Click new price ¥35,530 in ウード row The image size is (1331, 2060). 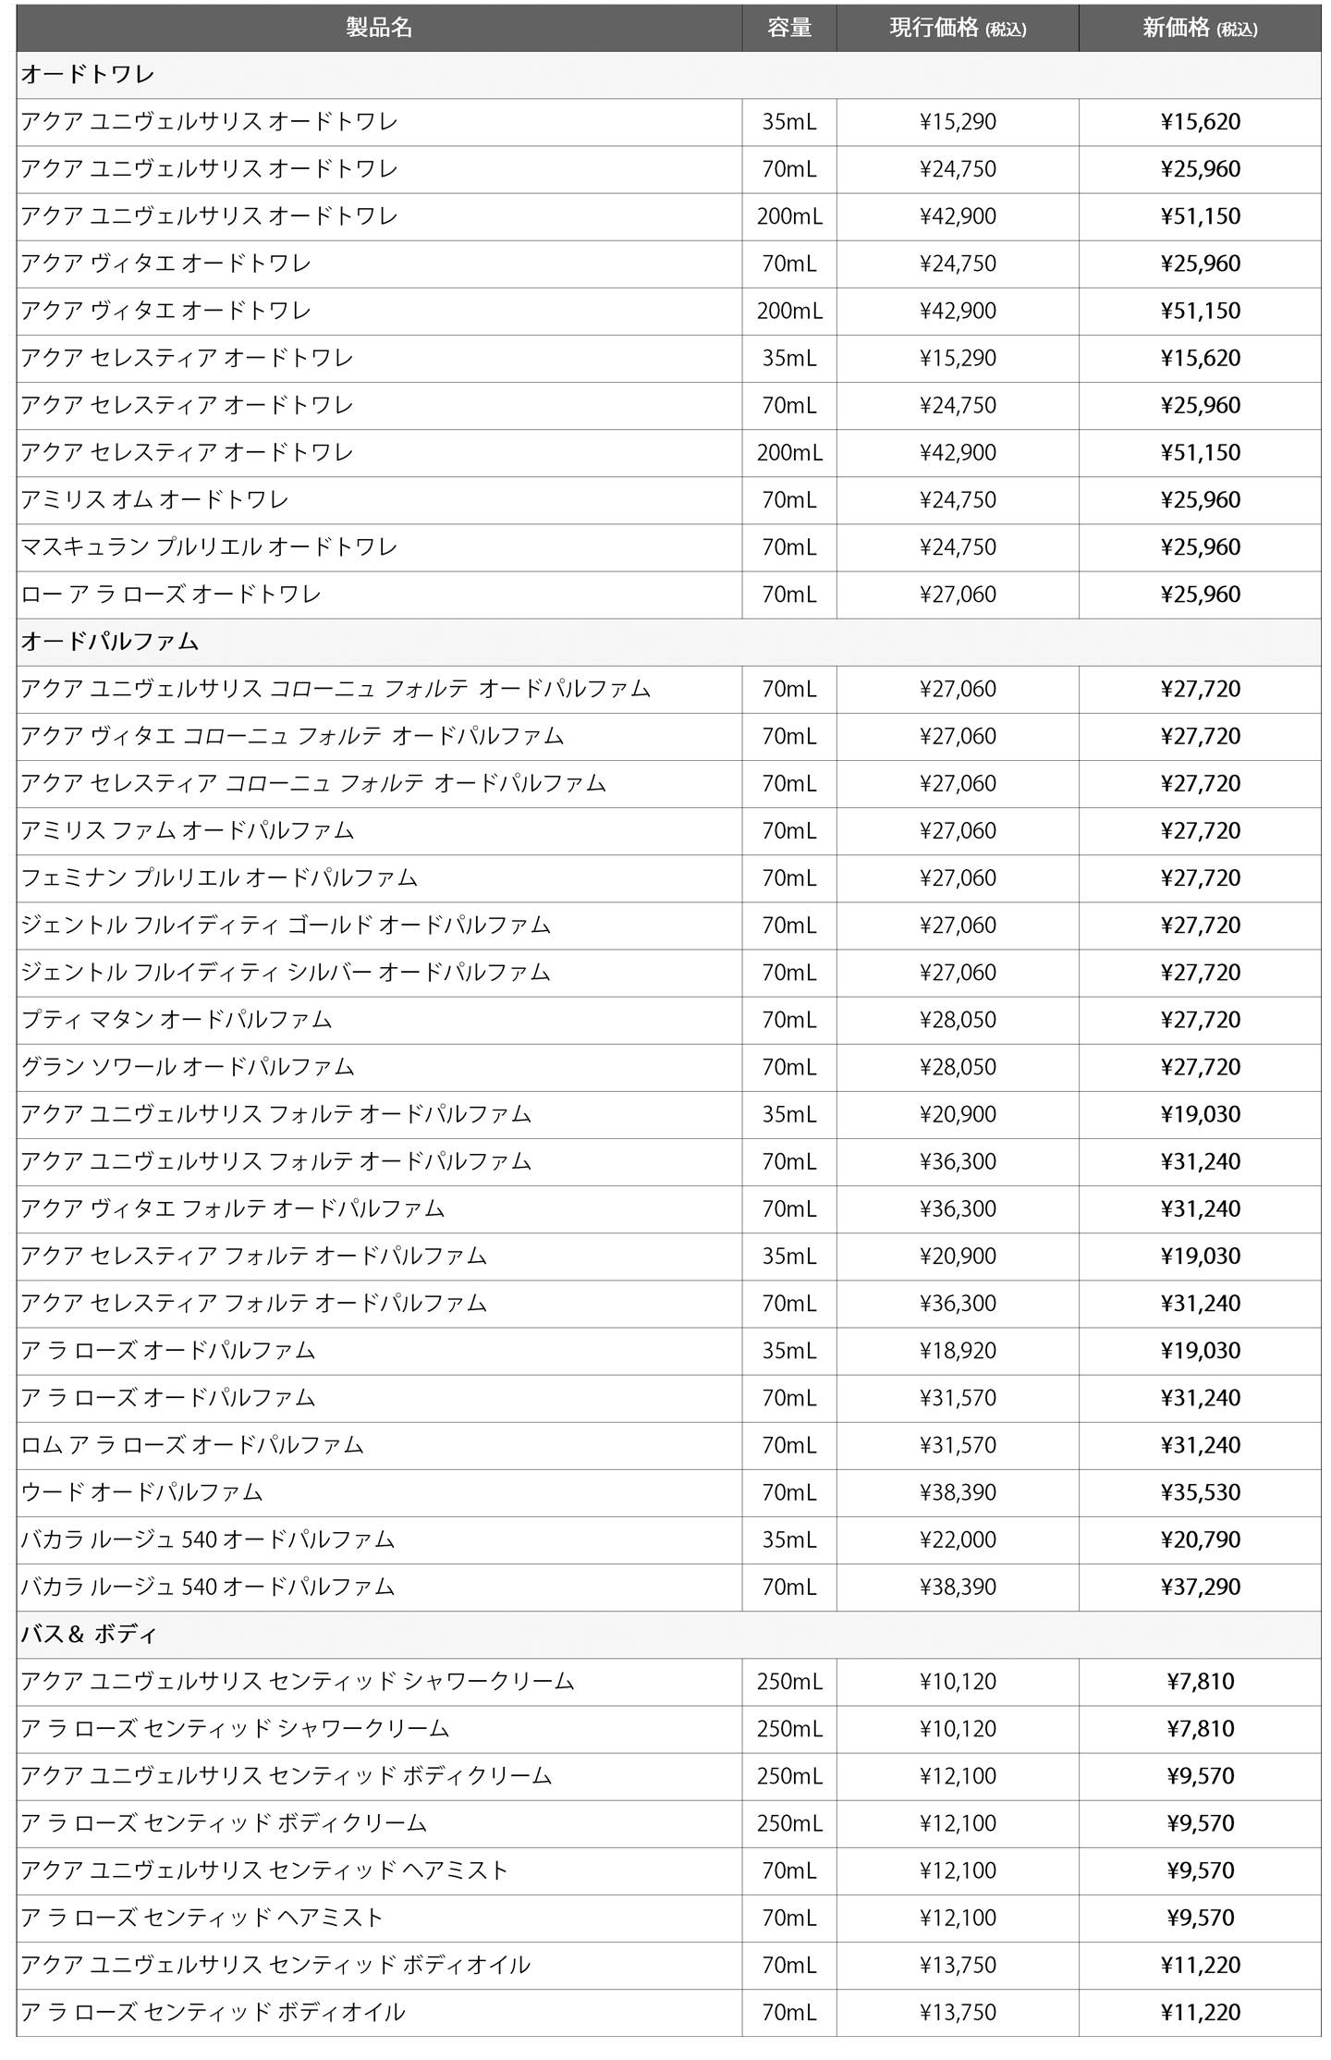[x=1200, y=1492]
